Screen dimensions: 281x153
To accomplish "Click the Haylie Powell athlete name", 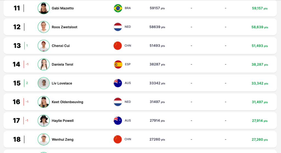I will pos(63,121).
